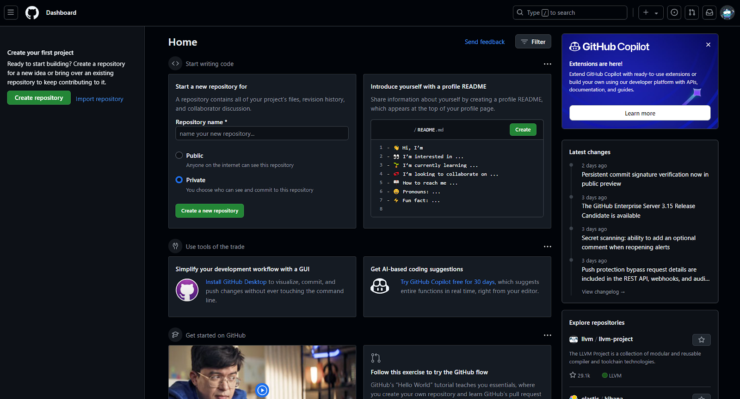Click Create a new repository button

pos(210,211)
